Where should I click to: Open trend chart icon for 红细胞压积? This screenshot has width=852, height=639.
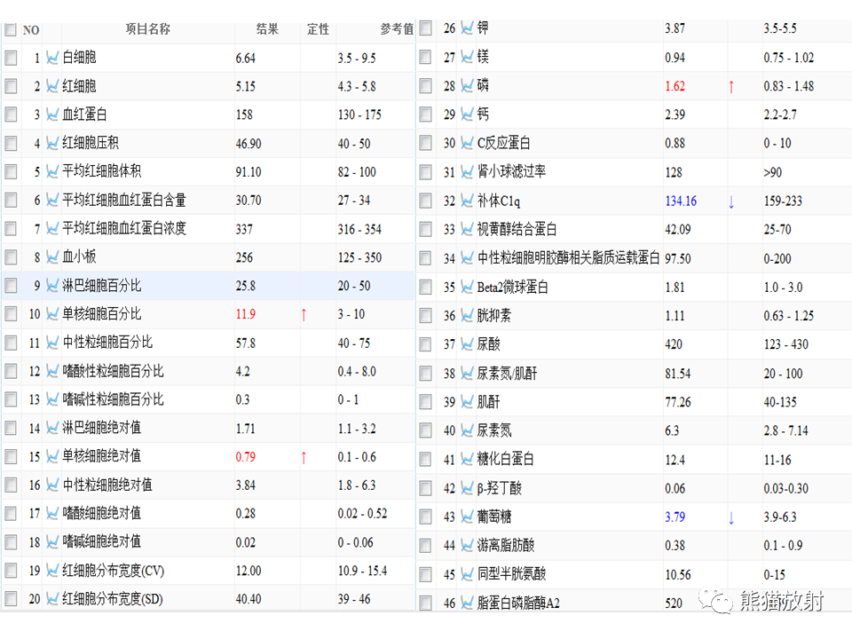tap(52, 143)
